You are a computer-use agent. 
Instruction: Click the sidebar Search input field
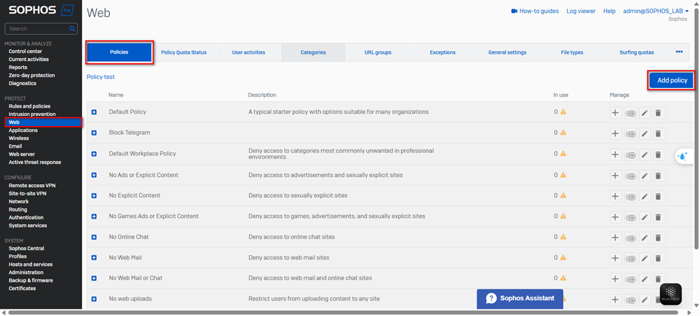[37, 29]
